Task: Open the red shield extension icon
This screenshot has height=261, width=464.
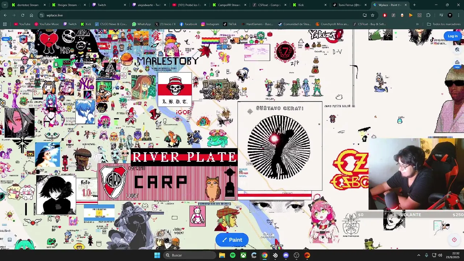Action: [x=385, y=15]
